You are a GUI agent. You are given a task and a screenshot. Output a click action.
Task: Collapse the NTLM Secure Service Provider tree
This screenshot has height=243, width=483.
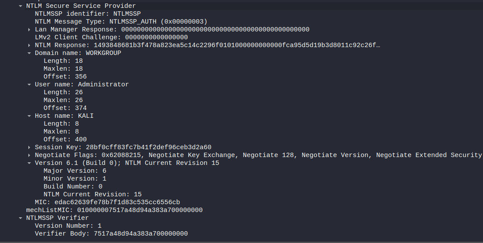20,6
